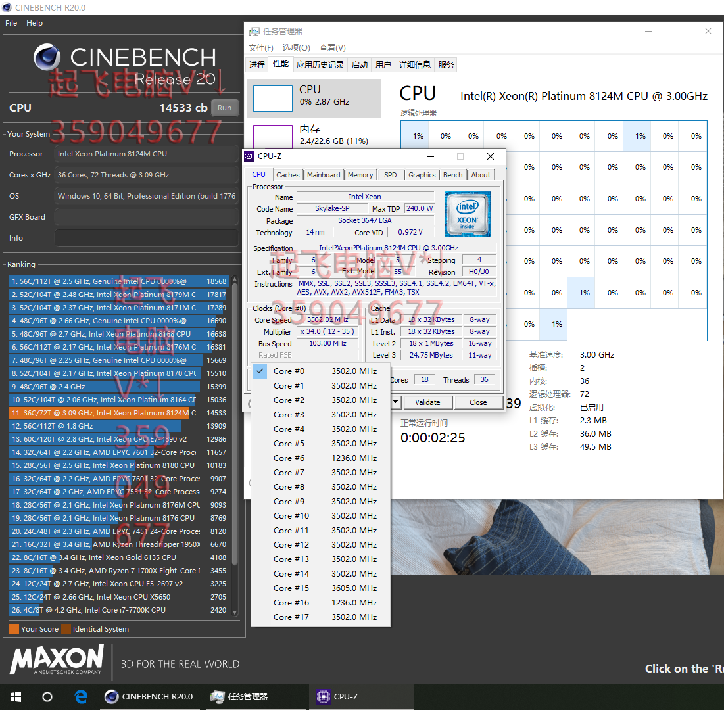Select Core #6 at 1236.0 MHz
Viewport: 724px width, 710px height.
320,458
